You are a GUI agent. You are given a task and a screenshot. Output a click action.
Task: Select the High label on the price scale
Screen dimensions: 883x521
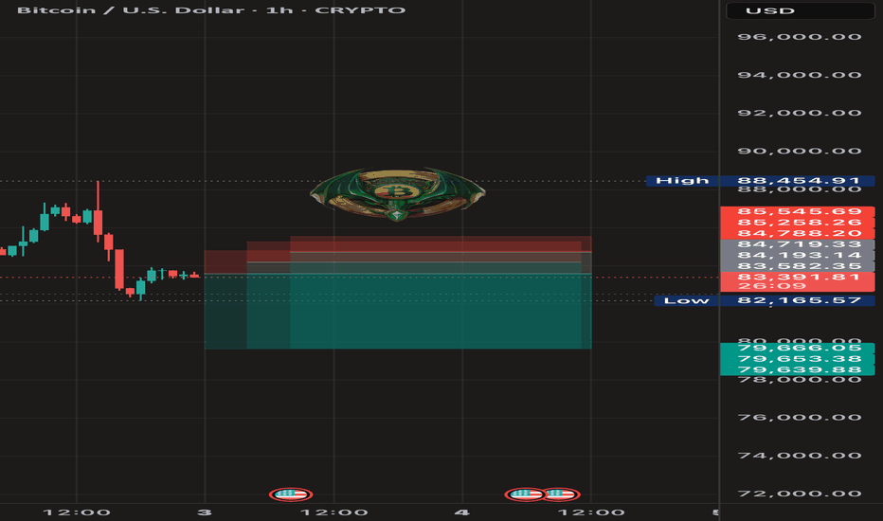tap(682, 181)
